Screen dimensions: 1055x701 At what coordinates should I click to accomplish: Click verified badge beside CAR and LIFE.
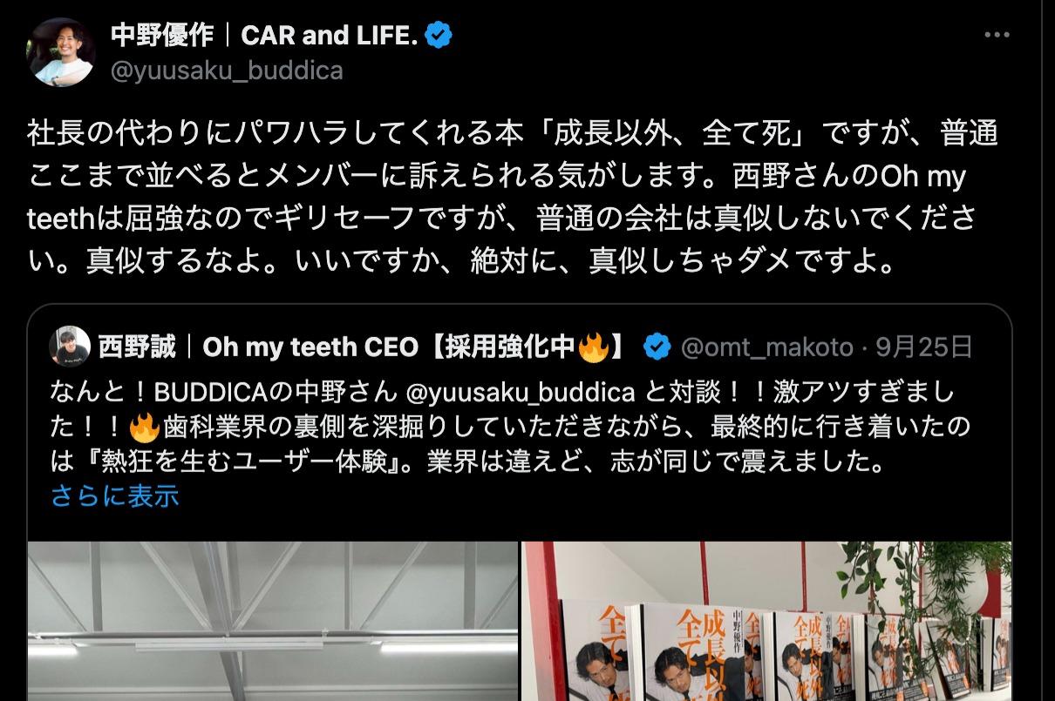point(439,36)
